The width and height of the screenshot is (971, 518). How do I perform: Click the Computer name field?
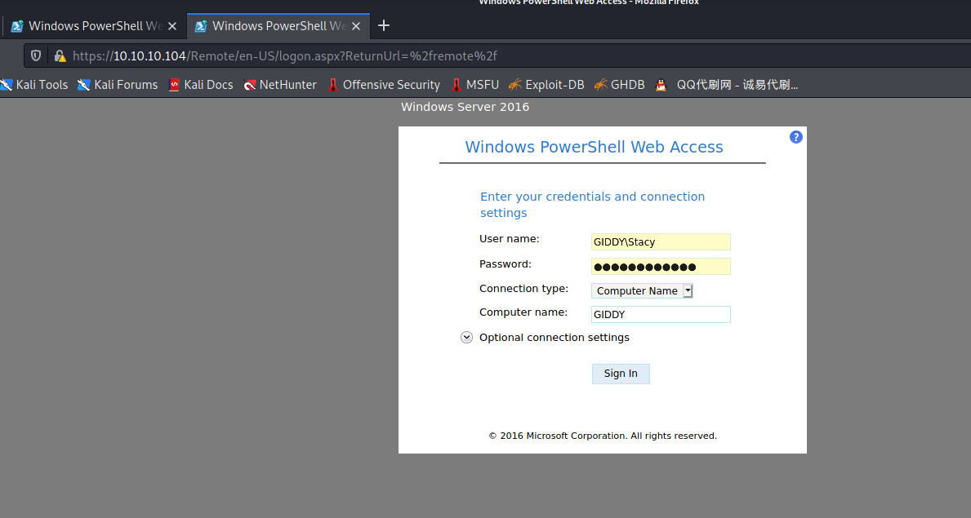click(x=661, y=314)
